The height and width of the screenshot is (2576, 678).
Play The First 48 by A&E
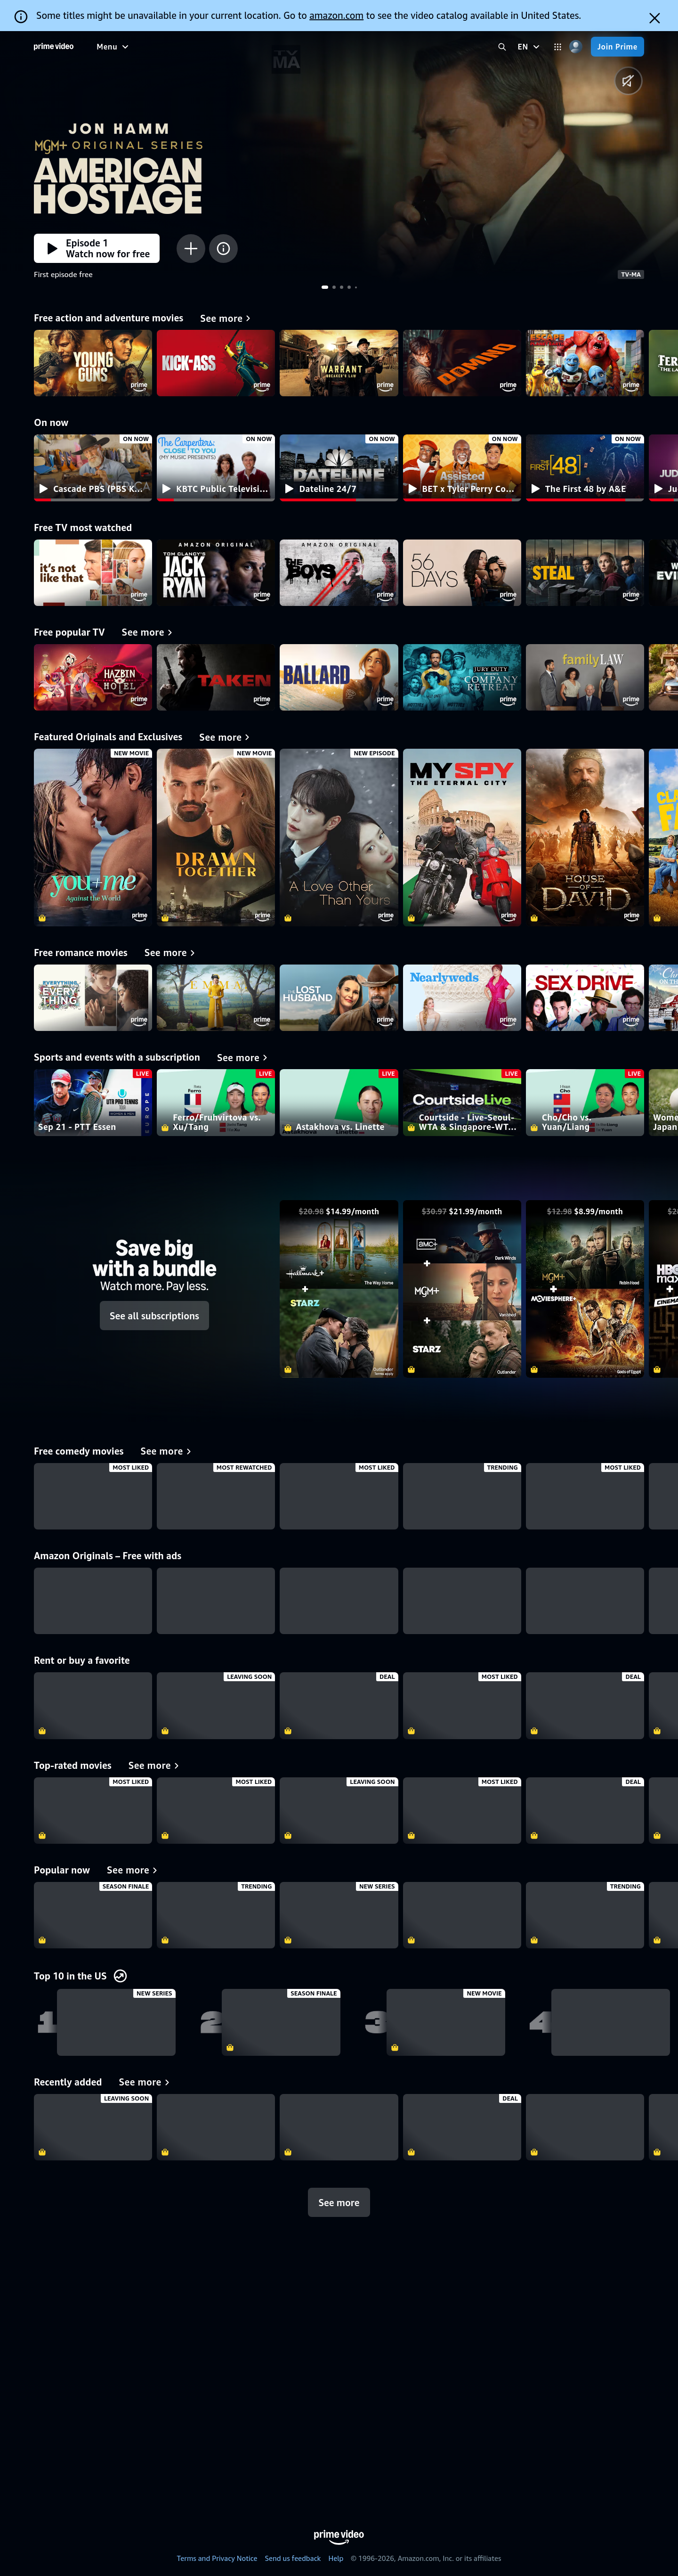(x=584, y=467)
